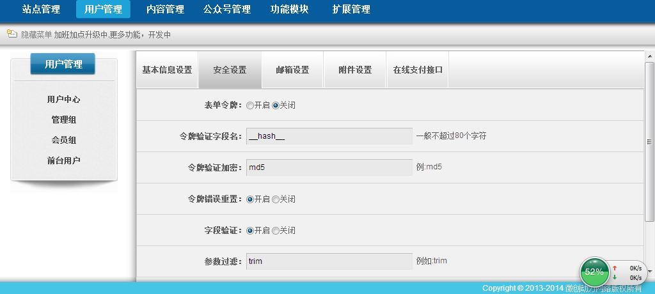
Task: Set 字段验证 to 关闭
Action: 276,231
